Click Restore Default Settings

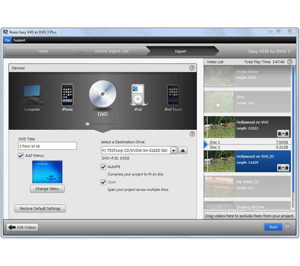click(40, 208)
